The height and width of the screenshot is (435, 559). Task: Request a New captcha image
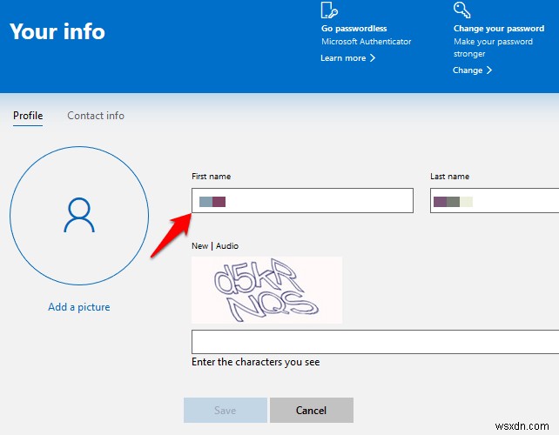click(199, 246)
